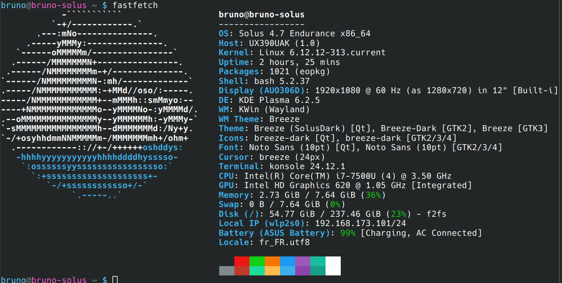Click the terminal cursor at the bottom prompt
The height and width of the screenshot is (283, 562).
click(115, 280)
